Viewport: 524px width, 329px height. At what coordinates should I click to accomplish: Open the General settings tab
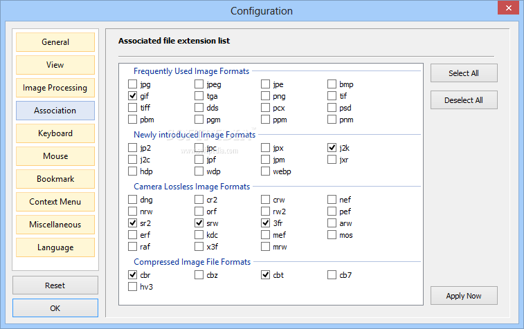click(x=55, y=42)
